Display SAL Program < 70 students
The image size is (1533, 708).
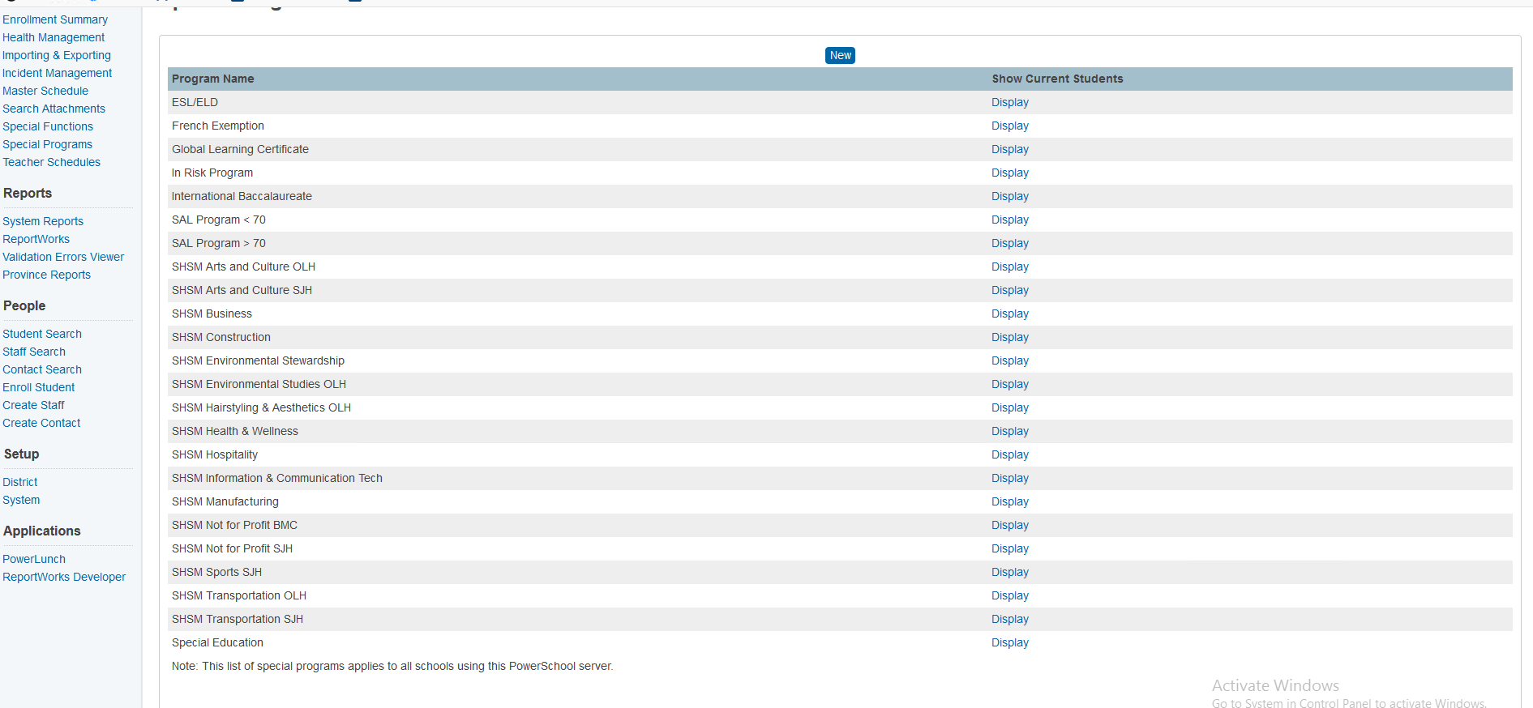[1009, 220]
